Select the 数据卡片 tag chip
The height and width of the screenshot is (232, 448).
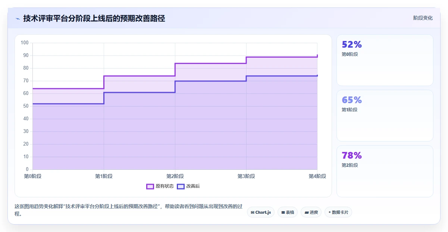338,212
